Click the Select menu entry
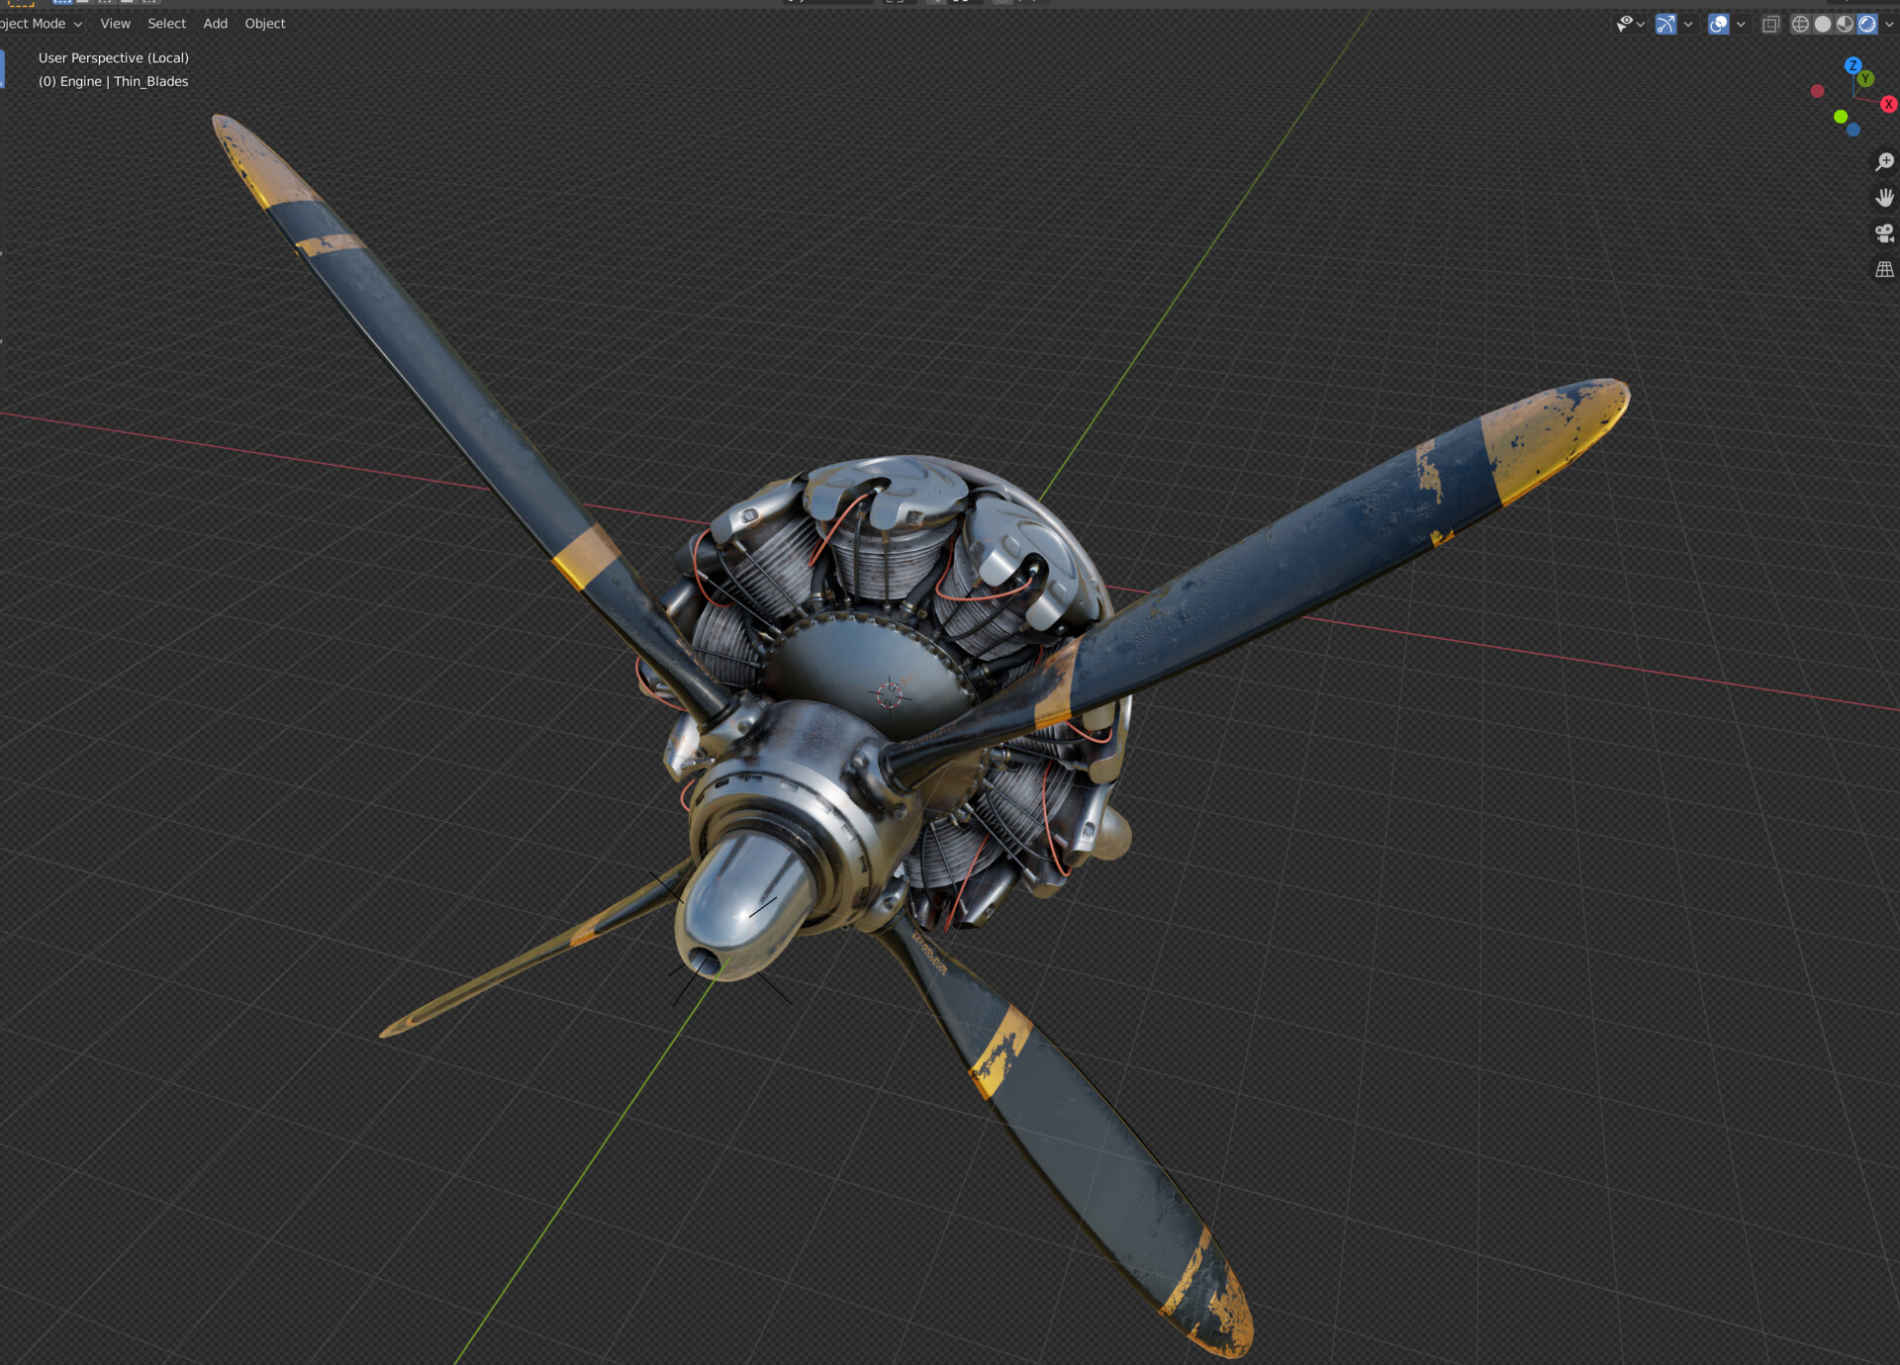 166,23
